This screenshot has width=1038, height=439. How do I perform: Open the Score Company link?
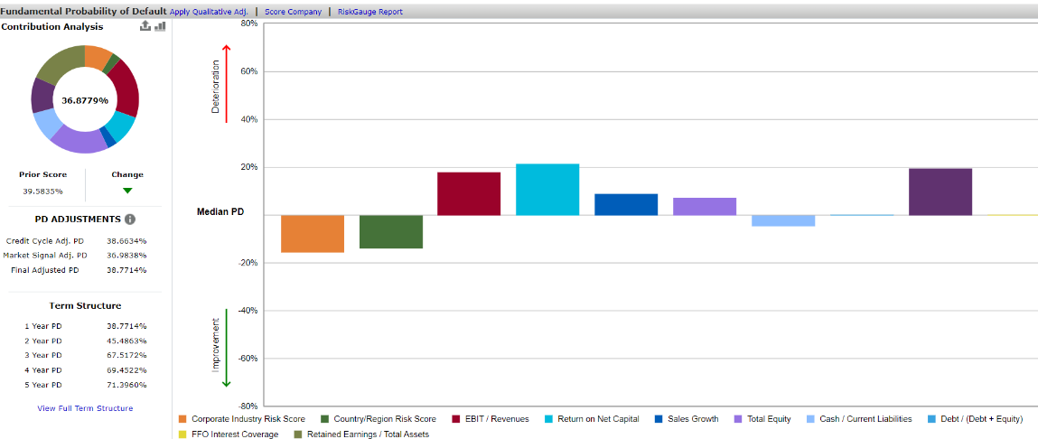coord(293,12)
